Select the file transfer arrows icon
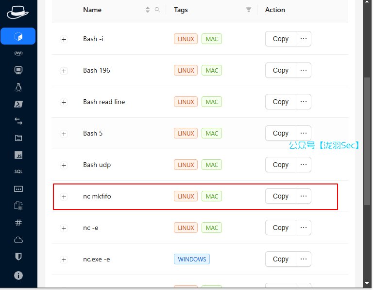 tap(18, 121)
